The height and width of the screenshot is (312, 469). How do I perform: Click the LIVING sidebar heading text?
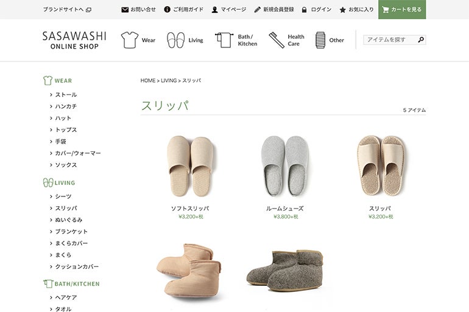point(65,182)
